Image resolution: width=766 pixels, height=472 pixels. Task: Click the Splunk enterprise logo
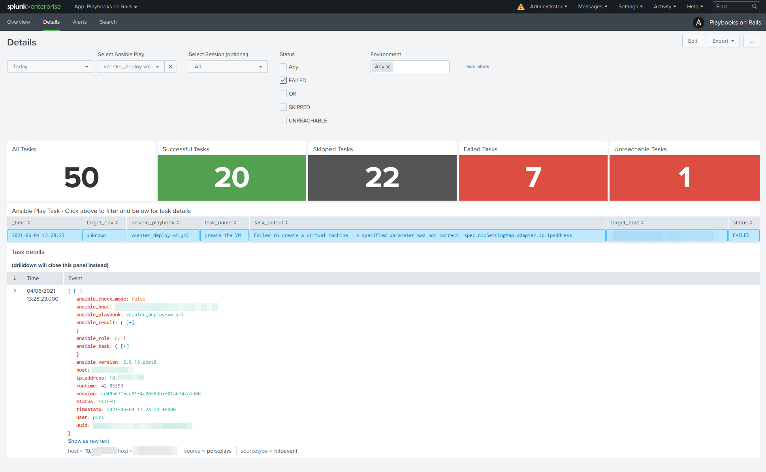[x=34, y=6]
